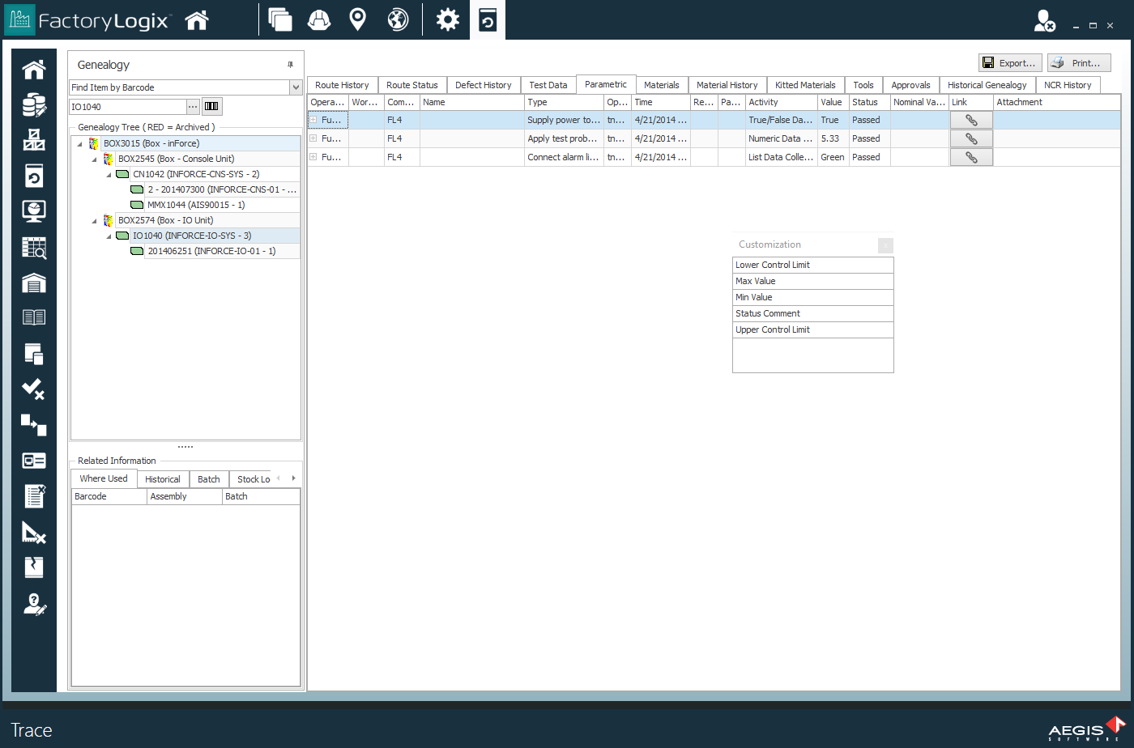Select the hard hat icon in top toolbar
Viewport: 1134px width, 748px height.
(318, 19)
